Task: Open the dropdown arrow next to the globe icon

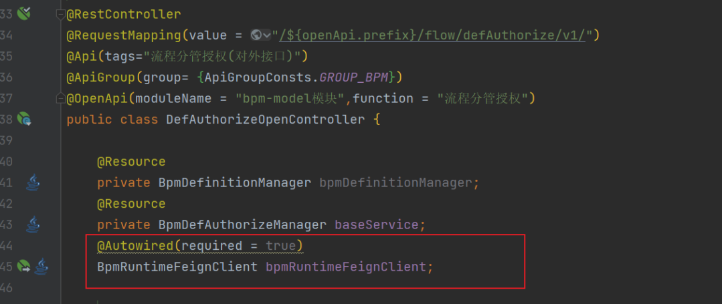Action: (x=268, y=35)
